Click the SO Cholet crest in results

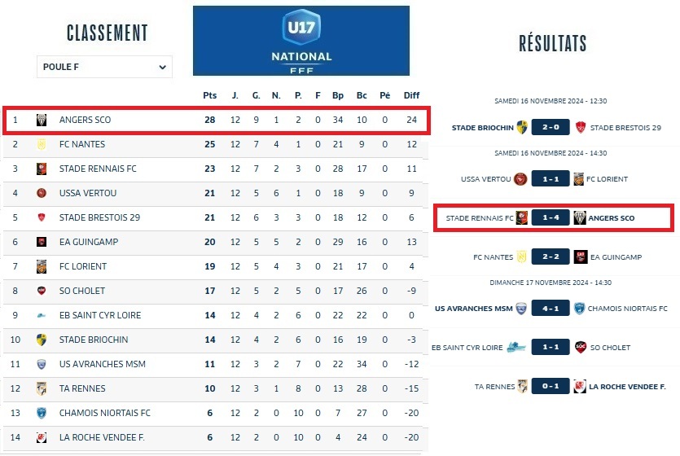581,348
